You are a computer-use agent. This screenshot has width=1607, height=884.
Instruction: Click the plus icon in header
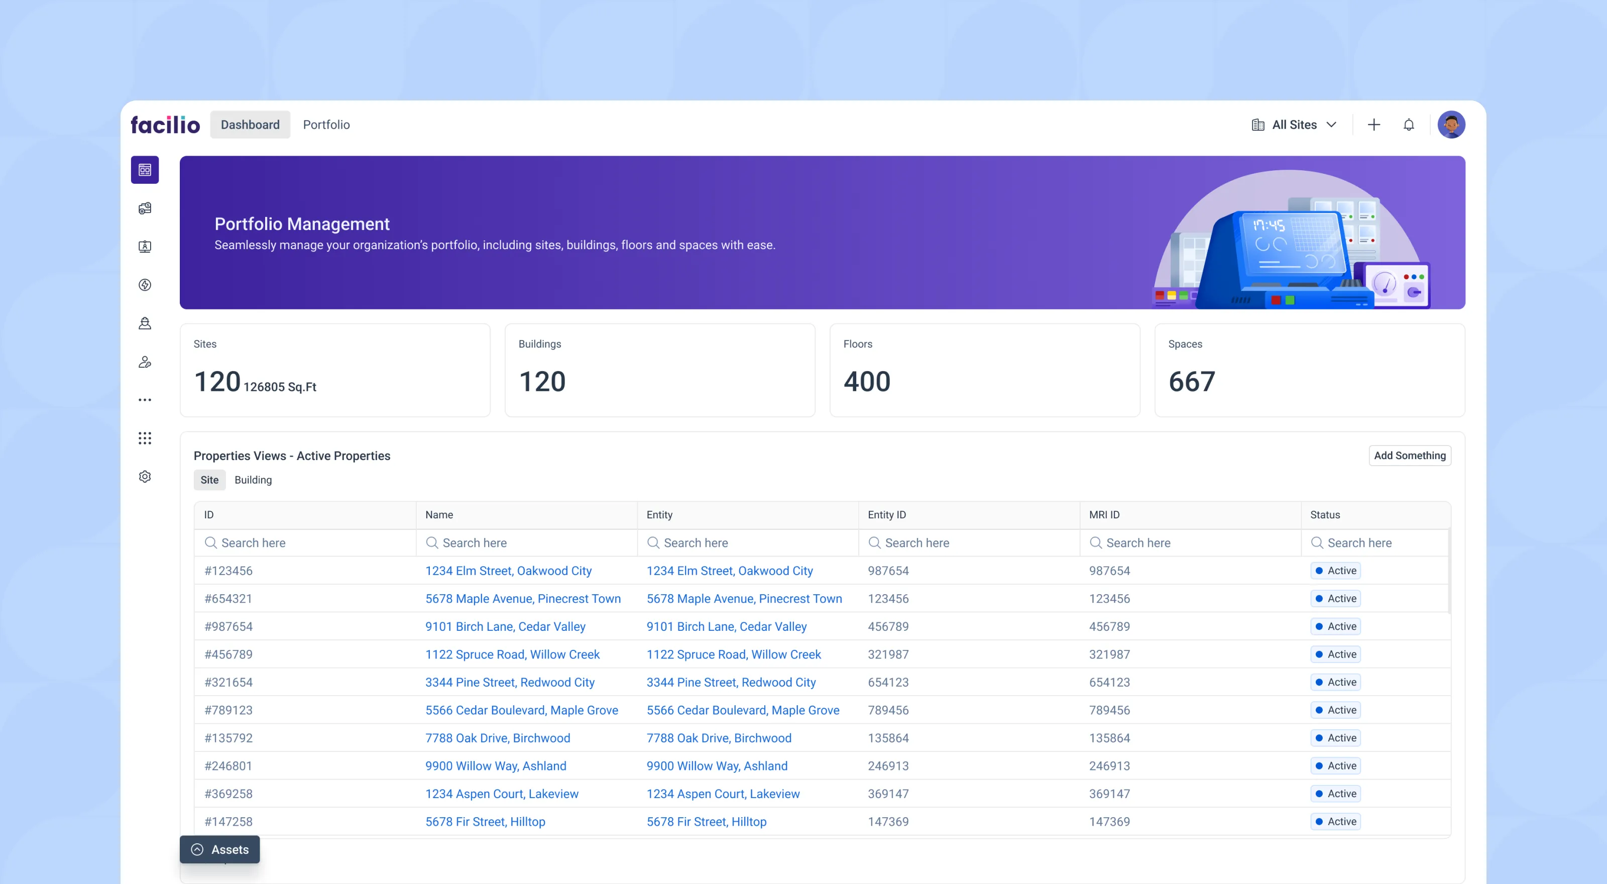coord(1373,125)
